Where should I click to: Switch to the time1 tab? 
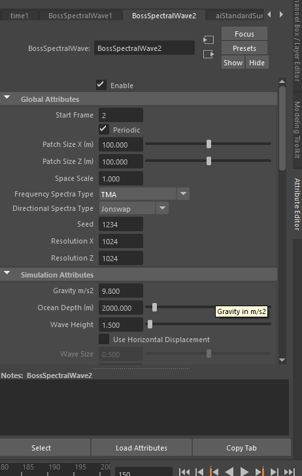pos(19,16)
